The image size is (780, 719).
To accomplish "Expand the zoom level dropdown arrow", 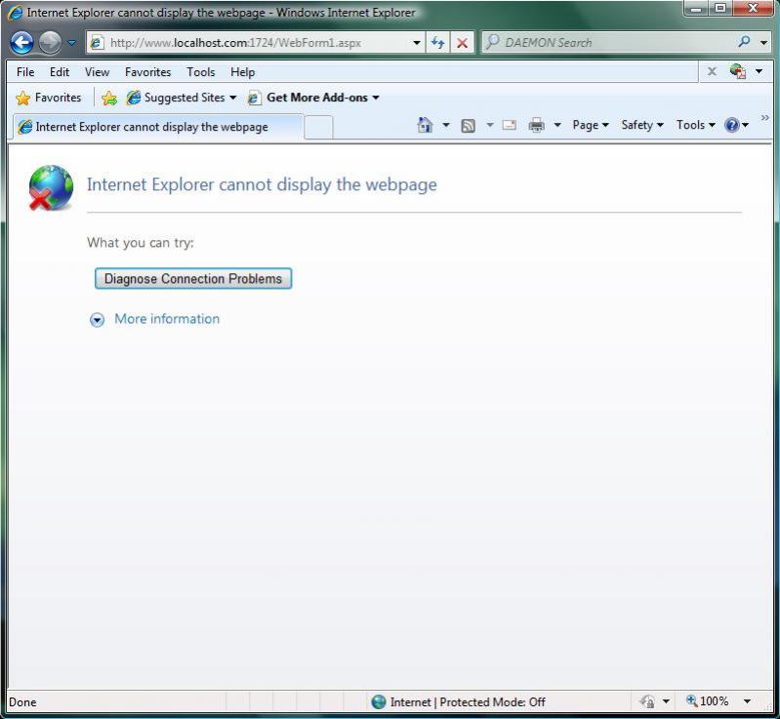I will 747,701.
